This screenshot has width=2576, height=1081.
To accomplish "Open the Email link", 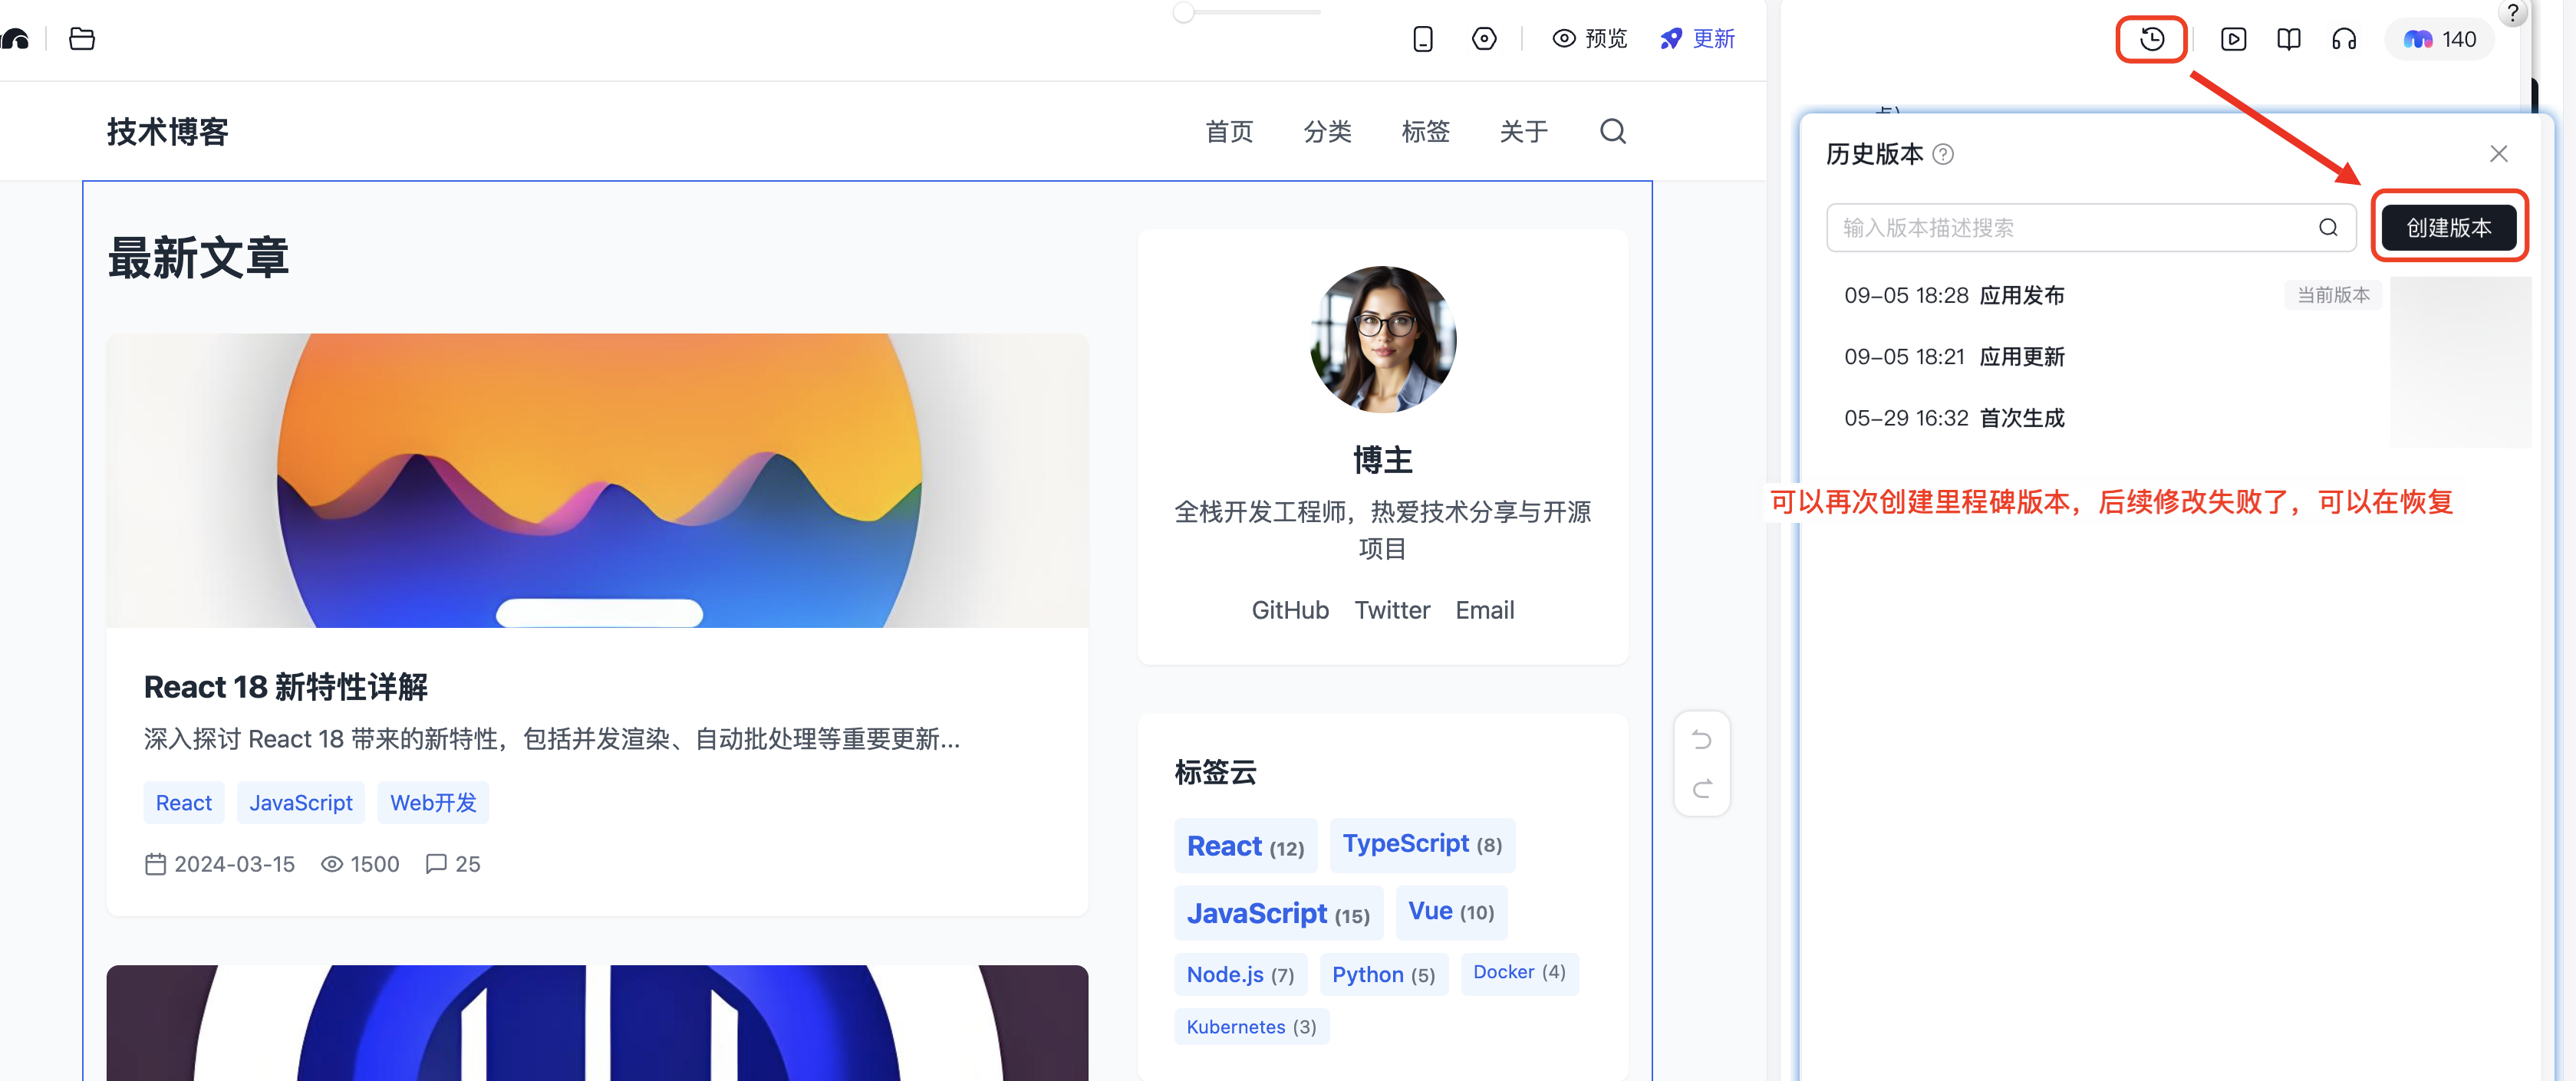I will pos(1484,610).
